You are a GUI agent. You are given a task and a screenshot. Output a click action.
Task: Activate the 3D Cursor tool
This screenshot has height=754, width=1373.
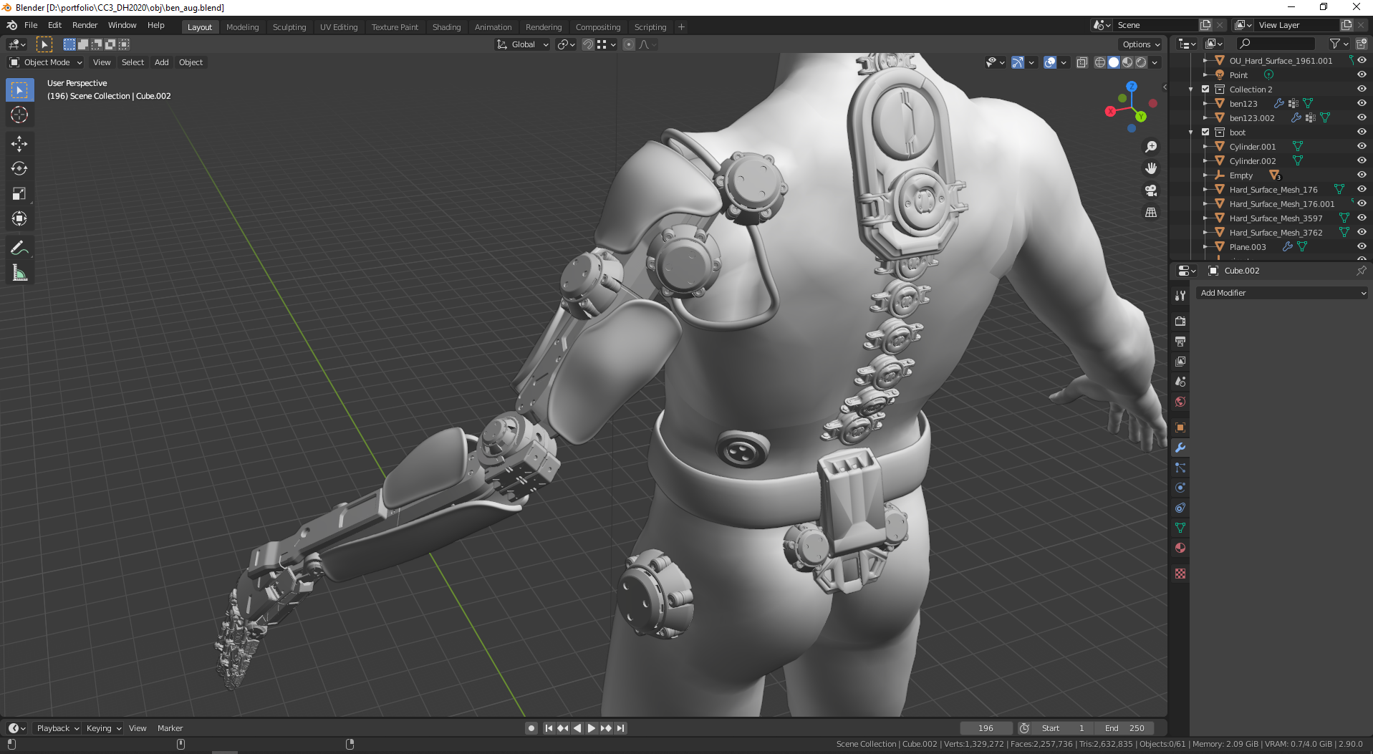[19, 115]
